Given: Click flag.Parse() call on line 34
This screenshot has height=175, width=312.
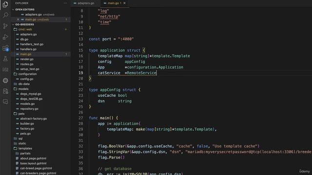Looking at the screenshot, I should [x=111, y=157].
